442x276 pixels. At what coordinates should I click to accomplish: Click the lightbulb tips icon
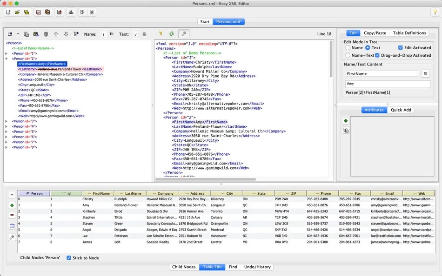pos(435,12)
